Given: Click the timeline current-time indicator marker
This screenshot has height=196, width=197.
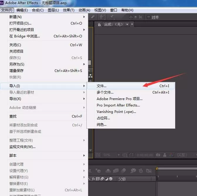Looking at the screenshot, I should 157,169.
